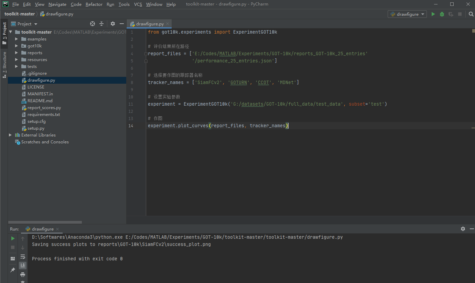
Task: Click the inspection warning marker in editor corner
Action: (473, 31)
